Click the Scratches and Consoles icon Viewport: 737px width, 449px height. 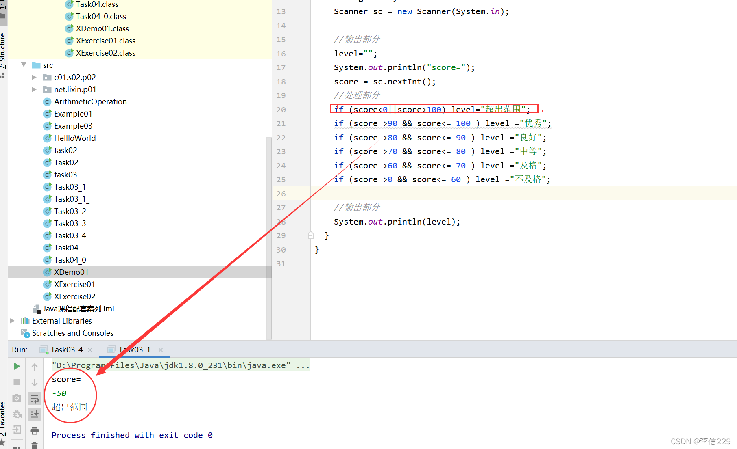point(25,333)
